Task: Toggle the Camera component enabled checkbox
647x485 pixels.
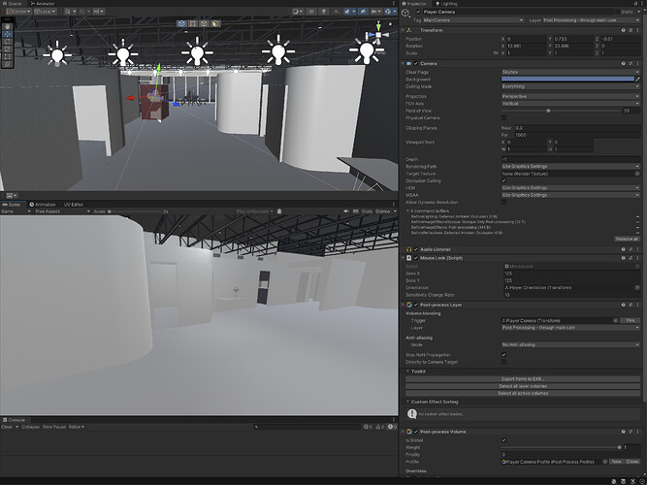Action: click(x=416, y=64)
